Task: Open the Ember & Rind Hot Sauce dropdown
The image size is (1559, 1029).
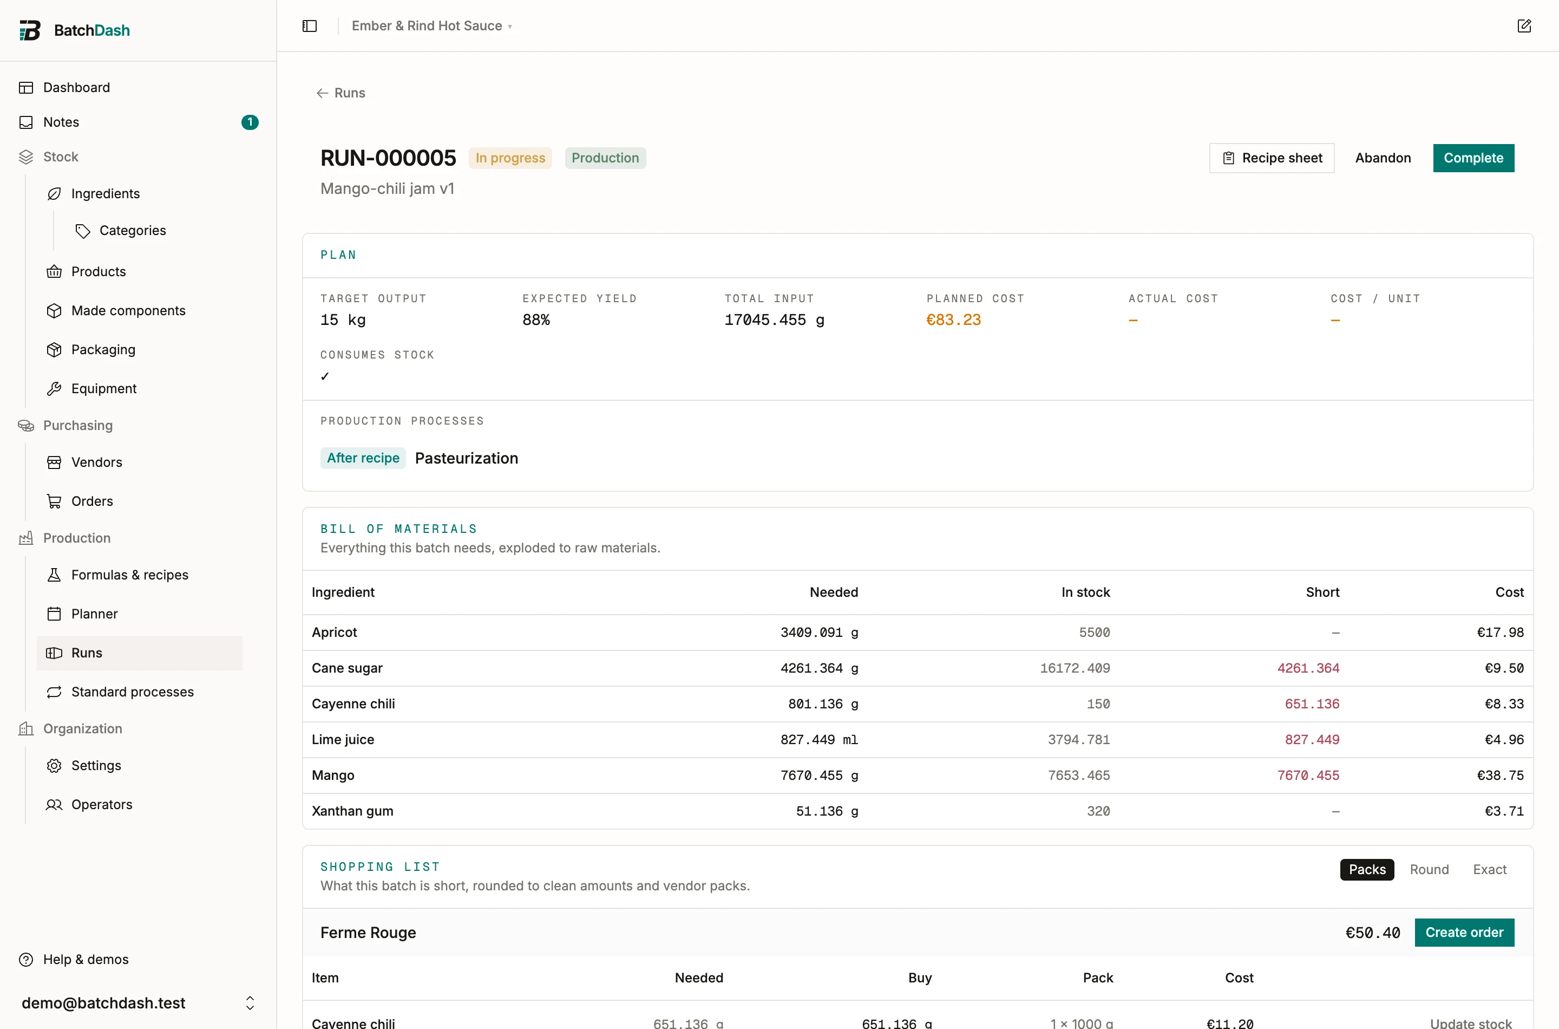Action: click(431, 26)
